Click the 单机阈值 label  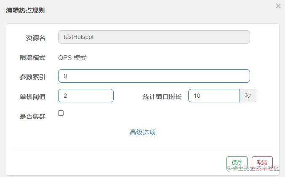[x=32, y=97]
